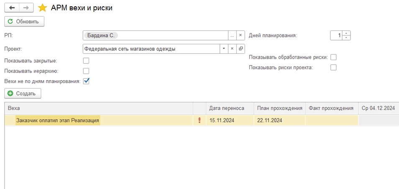Click the План прохождения column header
The image size is (399, 189).
pyautogui.click(x=279, y=108)
